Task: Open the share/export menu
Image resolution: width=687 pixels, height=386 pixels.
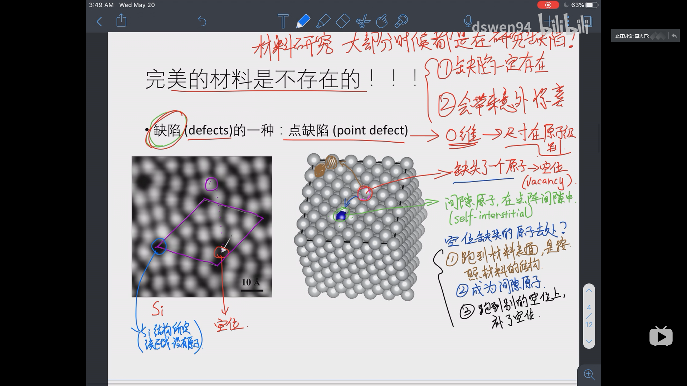Action: click(121, 20)
